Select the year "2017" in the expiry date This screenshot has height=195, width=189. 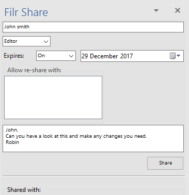click(127, 56)
